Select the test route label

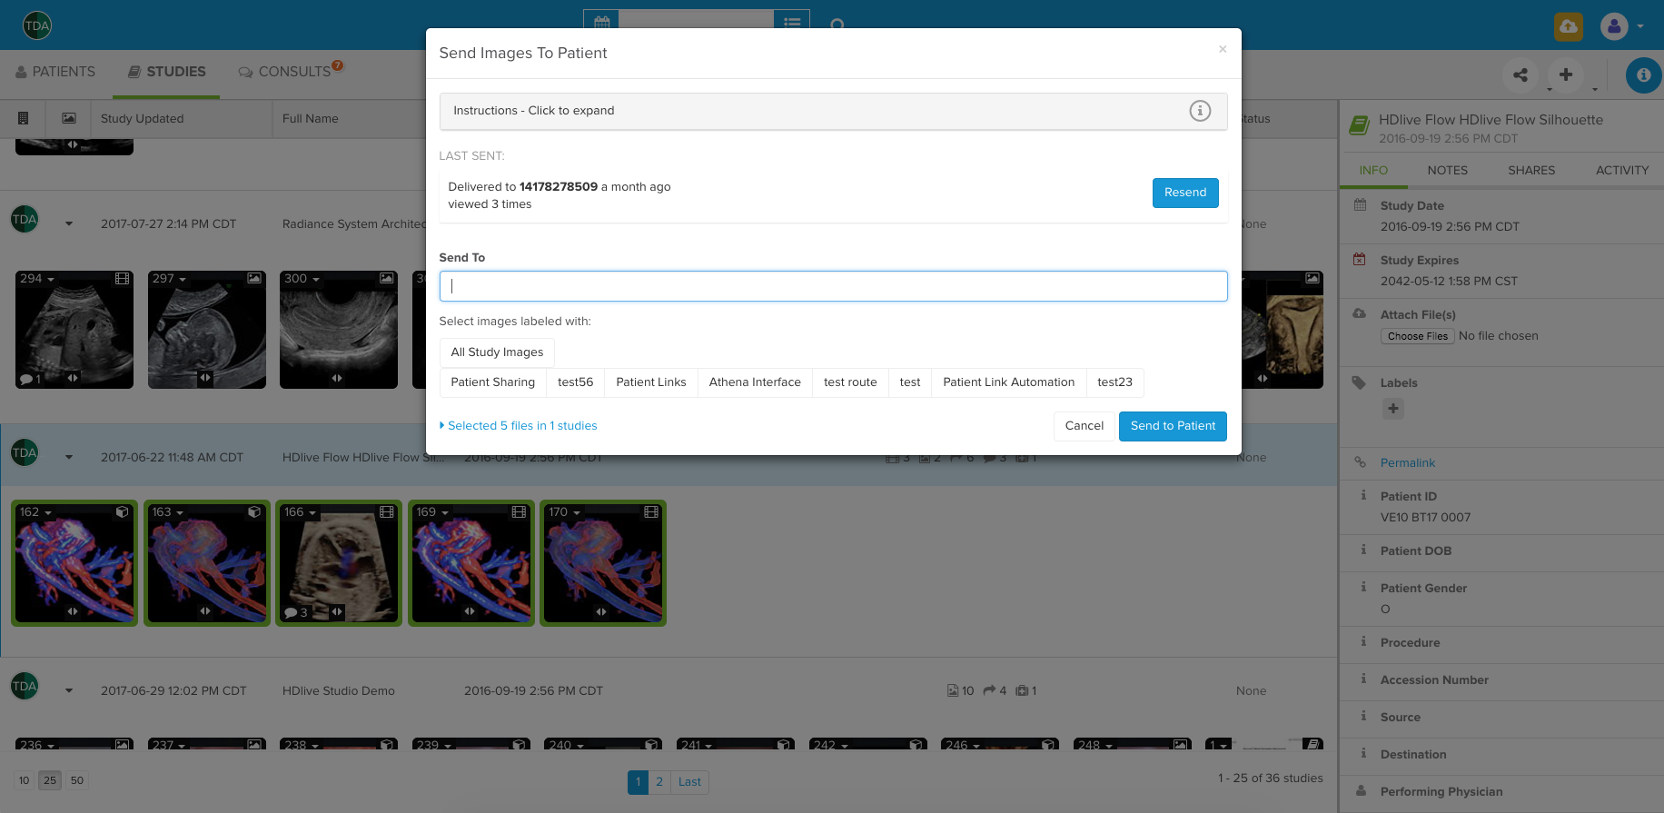click(850, 382)
